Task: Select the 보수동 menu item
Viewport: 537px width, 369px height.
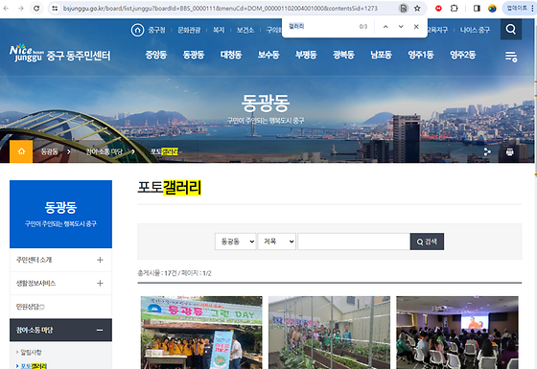Action: [268, 55]
